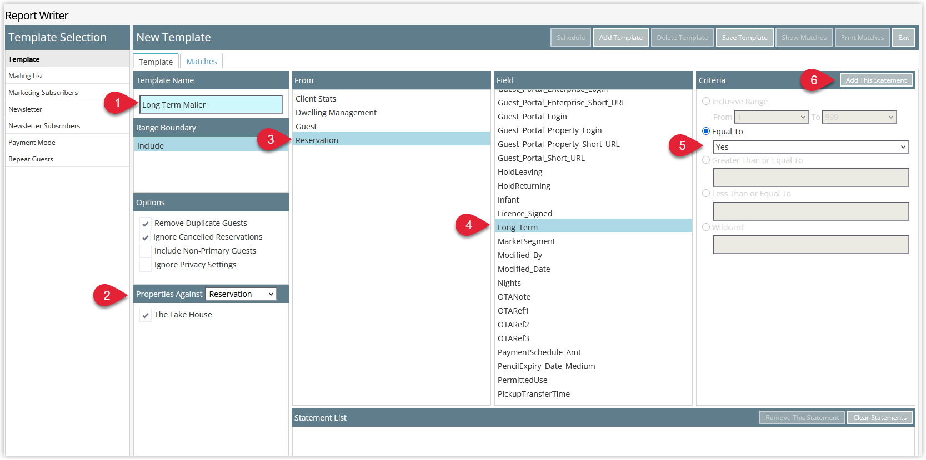
Task: Click Add This Statement button
Action: (876, 80)
